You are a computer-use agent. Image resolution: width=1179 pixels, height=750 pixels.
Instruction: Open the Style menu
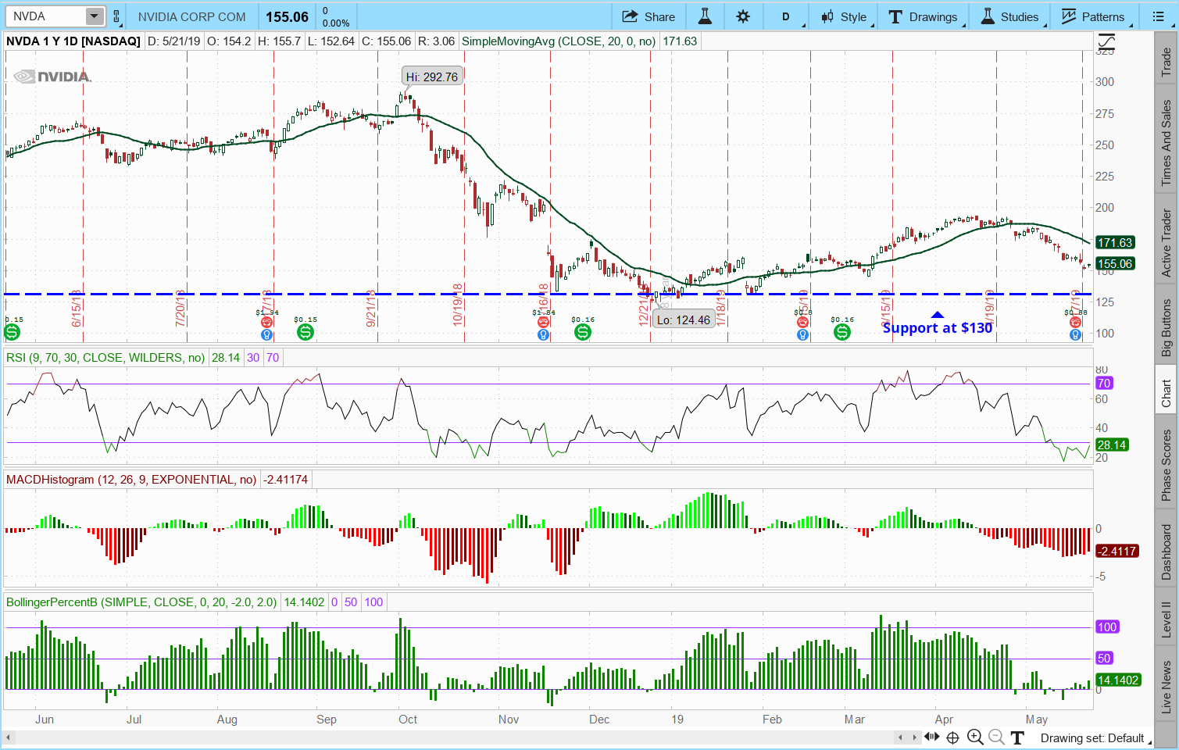tap(844, 16)
